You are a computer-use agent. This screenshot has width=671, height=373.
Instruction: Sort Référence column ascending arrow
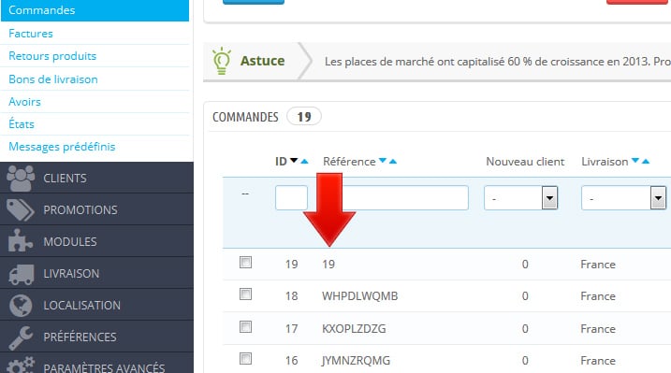393,161
